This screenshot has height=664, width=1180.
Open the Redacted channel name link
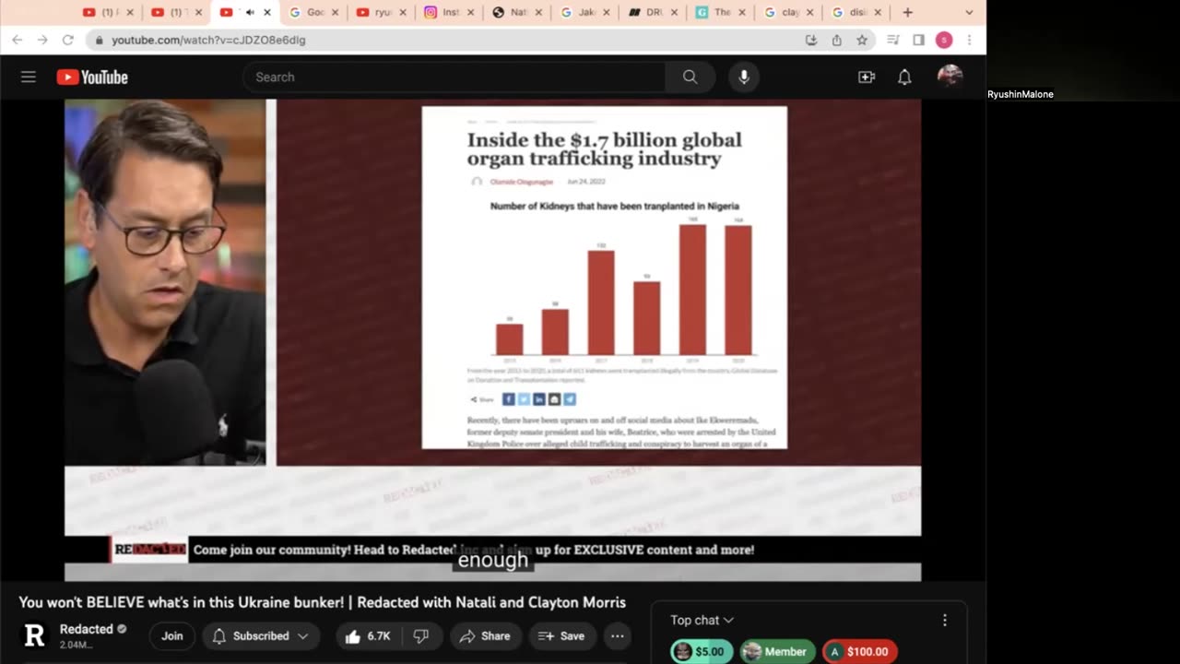(87, 629)
